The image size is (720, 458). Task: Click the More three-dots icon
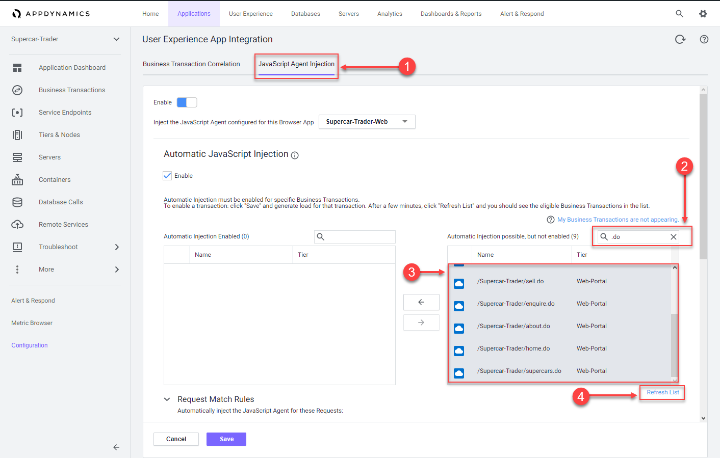click(x=17, y=270)
